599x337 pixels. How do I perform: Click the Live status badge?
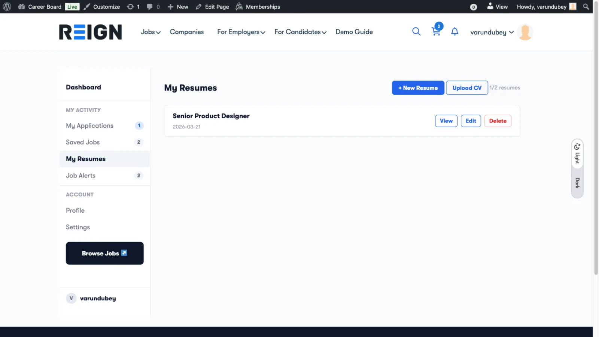click(72, 7)
